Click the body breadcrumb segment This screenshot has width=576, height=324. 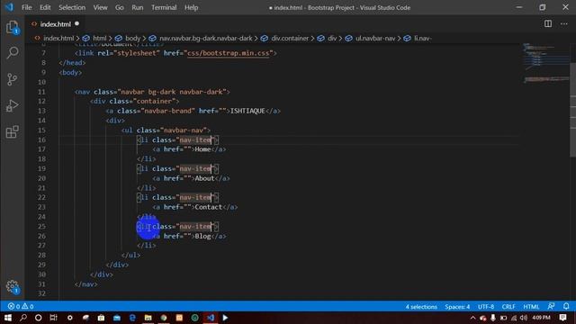[x=133, y=38]
